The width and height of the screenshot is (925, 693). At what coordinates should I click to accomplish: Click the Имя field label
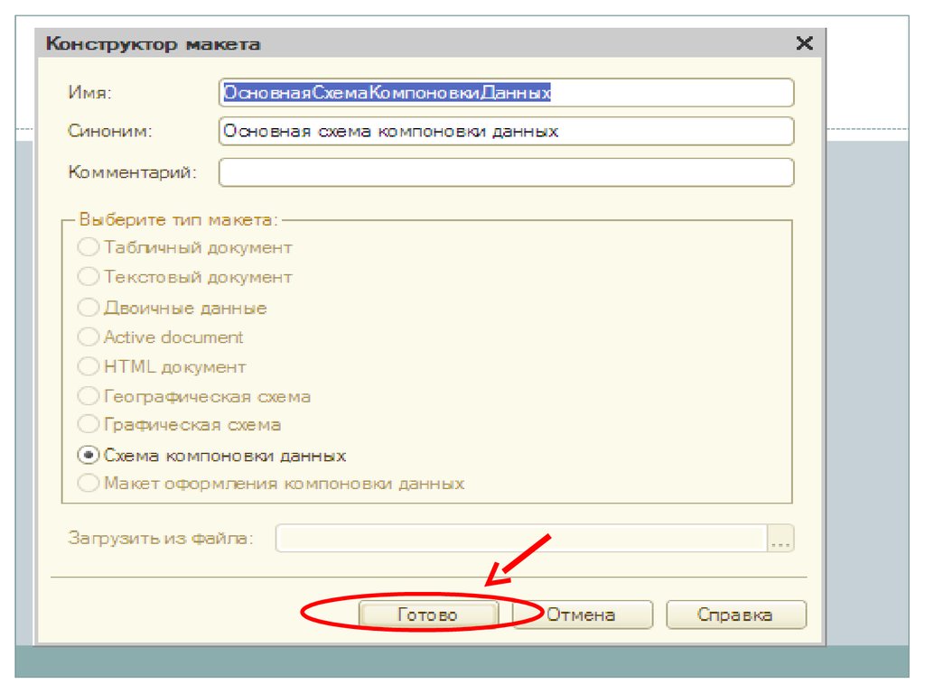pyautogui.click(x=89, y=93)
